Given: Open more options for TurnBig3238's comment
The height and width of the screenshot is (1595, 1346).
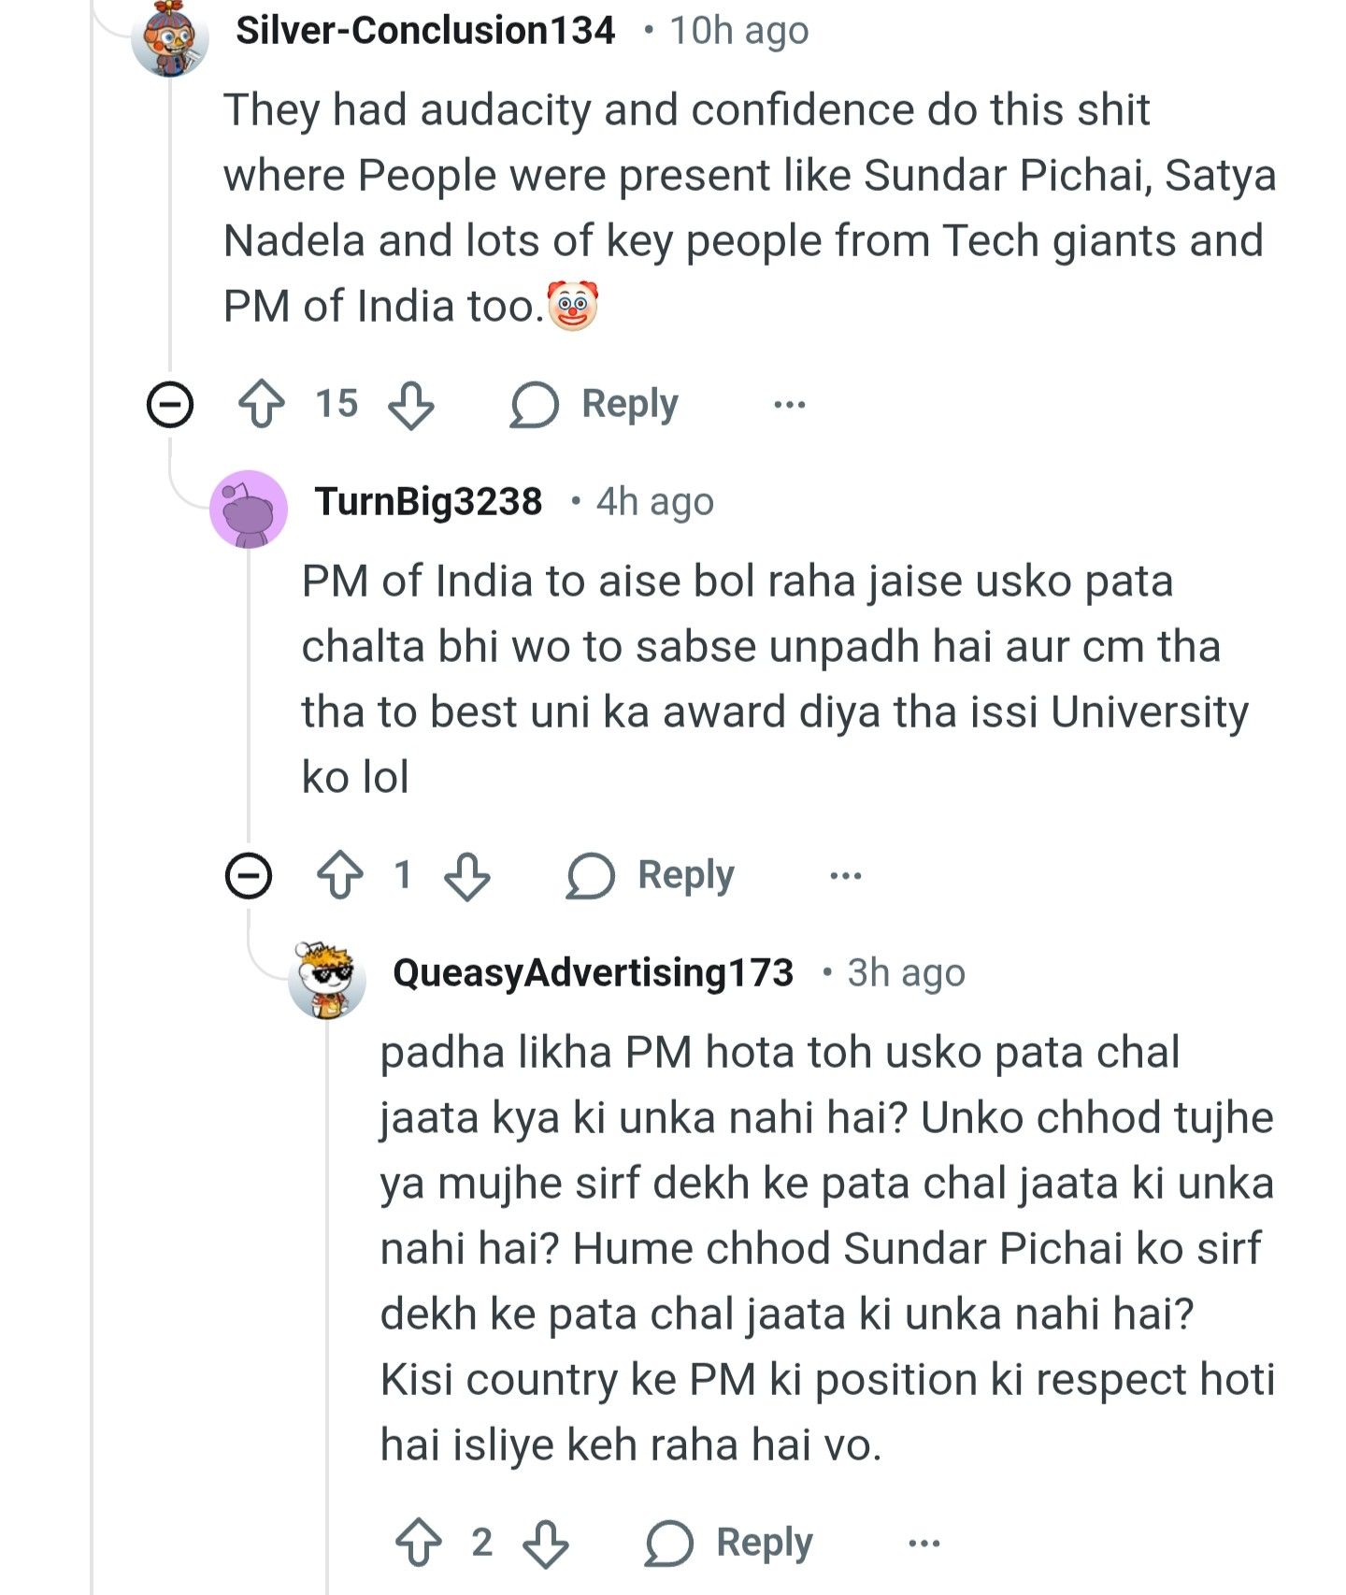Looking at the screenshot, I should 846,876.
